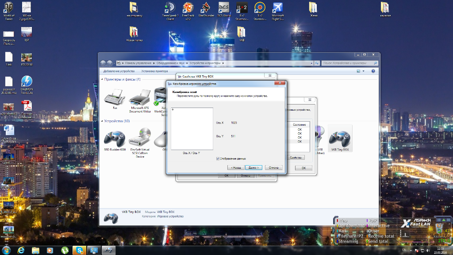Click the refresh button beside address bar
Screen dimensions: 453x255
pos(317,63)
